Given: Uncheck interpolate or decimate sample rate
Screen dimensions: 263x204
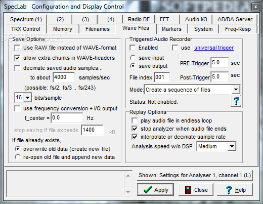Looking at the screenshot, I should point(135,137).
